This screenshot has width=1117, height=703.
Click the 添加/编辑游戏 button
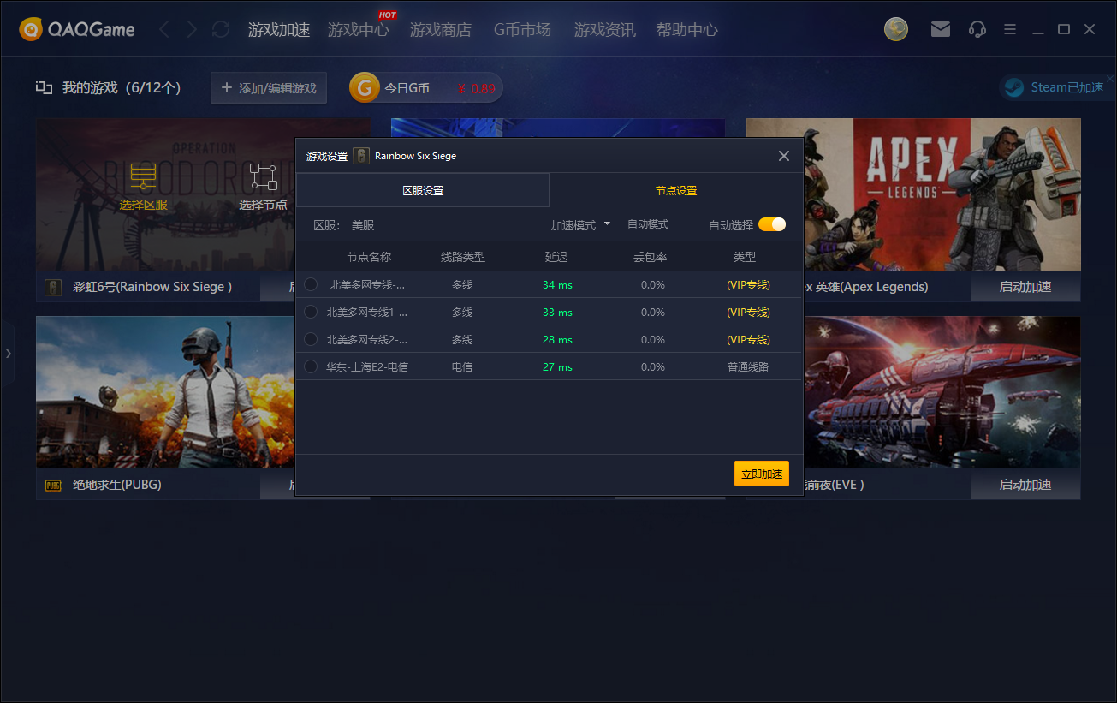click(x=269, y=87)
